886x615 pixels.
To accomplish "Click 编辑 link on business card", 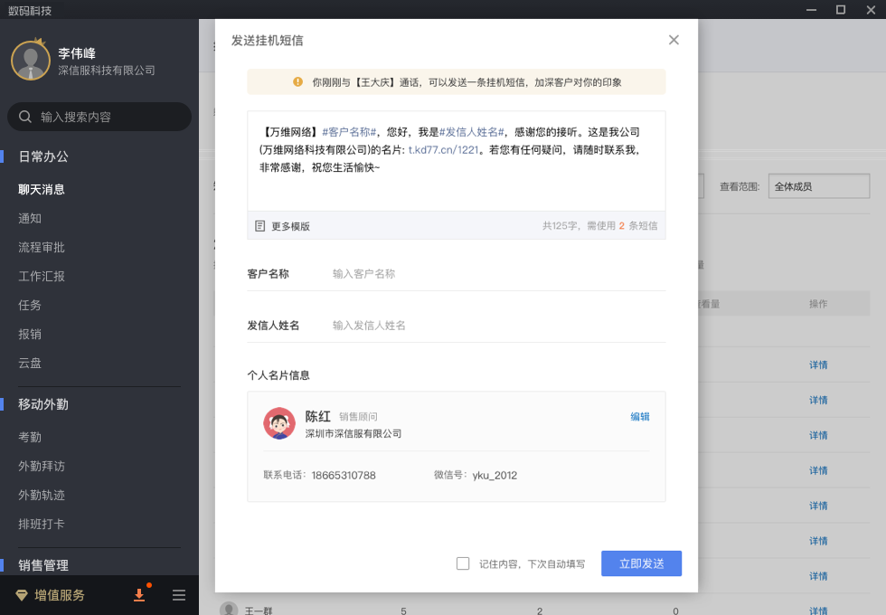I will tap(640, 417).
